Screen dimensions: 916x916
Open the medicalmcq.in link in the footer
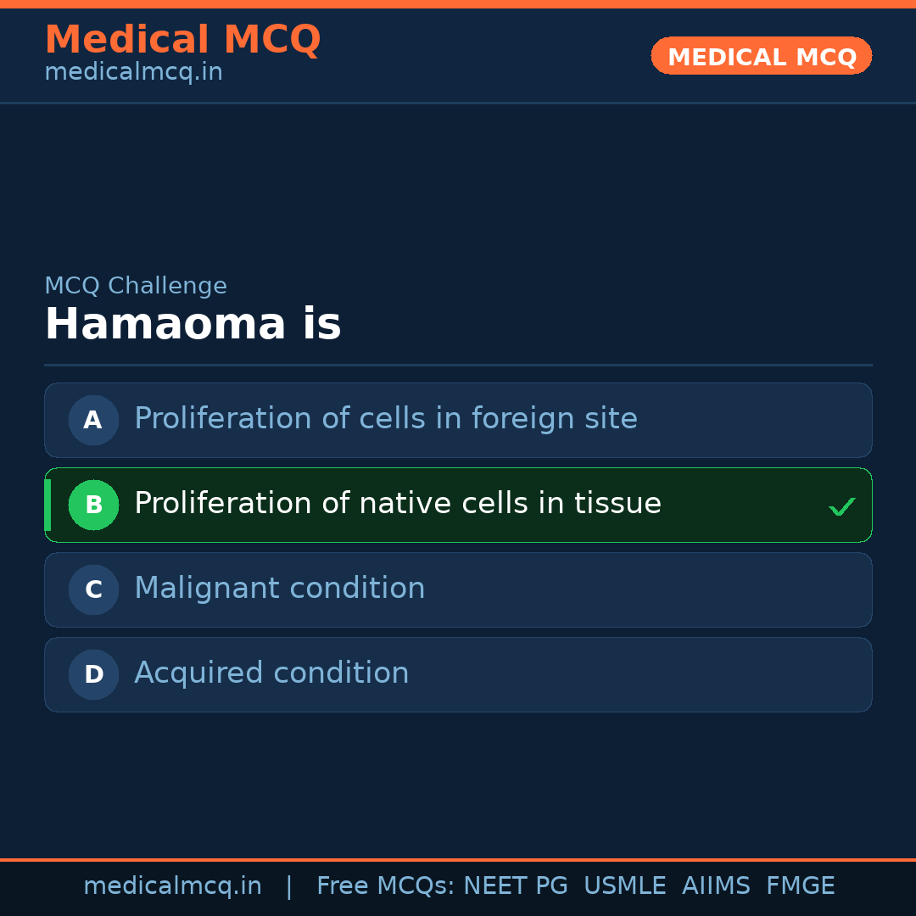172,886
